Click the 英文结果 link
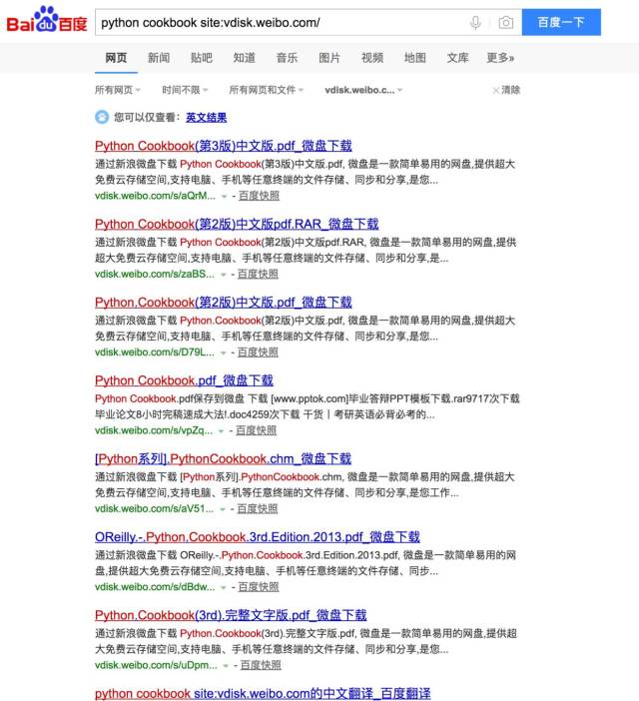The image size is (639, 701). (206, 117)
